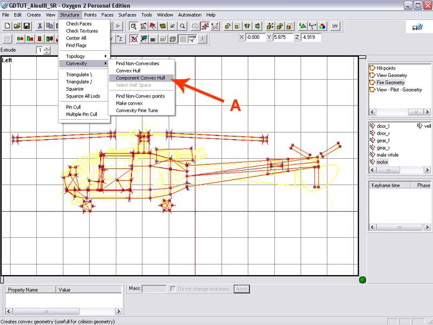This screenshot has width=433, height=325.
Task: Click the green triangle face icon
Action: tap(303, 26)
